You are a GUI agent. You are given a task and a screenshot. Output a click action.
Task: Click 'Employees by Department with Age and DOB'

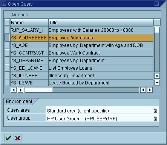[101, 45]
